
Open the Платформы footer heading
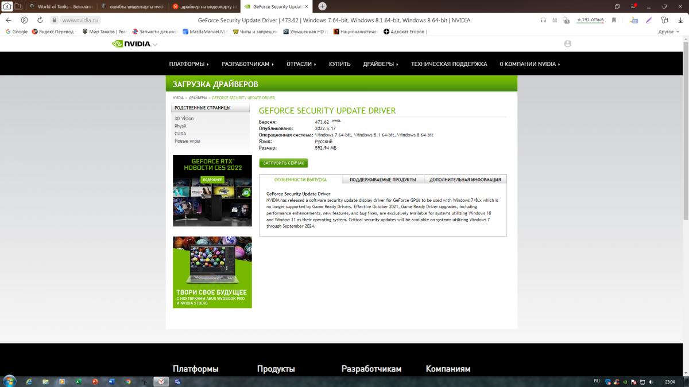click(x=196, y=369)
